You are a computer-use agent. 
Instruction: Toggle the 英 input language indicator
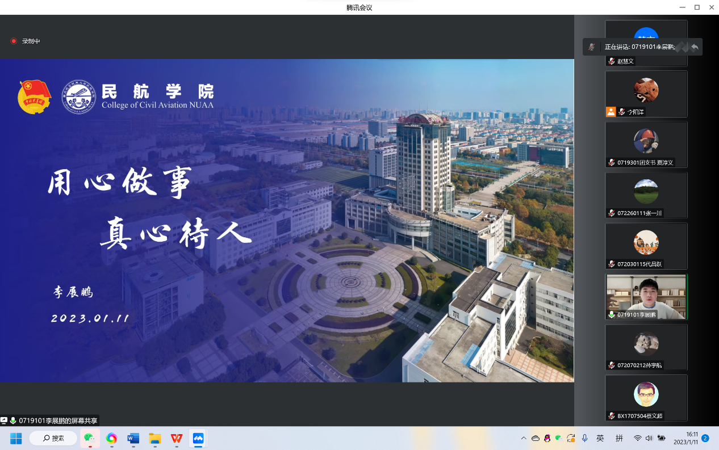coord(600,438)
